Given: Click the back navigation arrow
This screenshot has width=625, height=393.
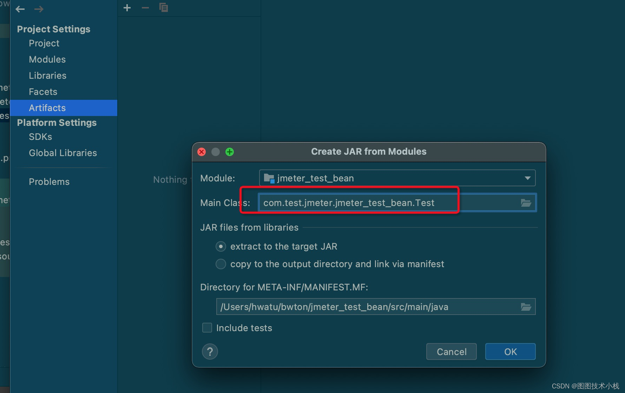Looking at the screenshot, I should (20, 9).
